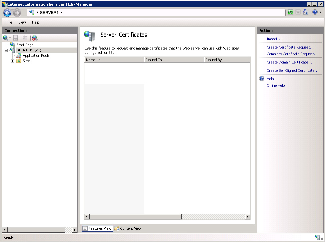Click the greyed Forward navigation arrow
Image resolution: width=325 pixels, height=242 pixels.
click(17, 13)
